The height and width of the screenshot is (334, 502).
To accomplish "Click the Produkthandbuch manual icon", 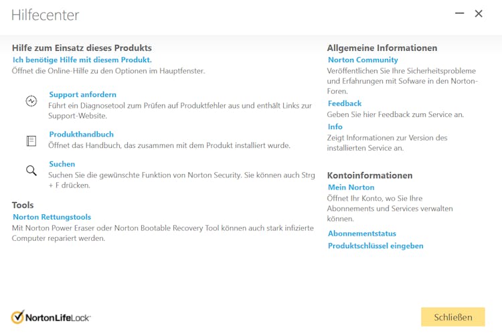I will [31, 141].
